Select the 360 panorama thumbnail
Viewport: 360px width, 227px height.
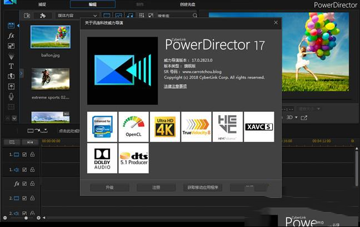(51, 117)
